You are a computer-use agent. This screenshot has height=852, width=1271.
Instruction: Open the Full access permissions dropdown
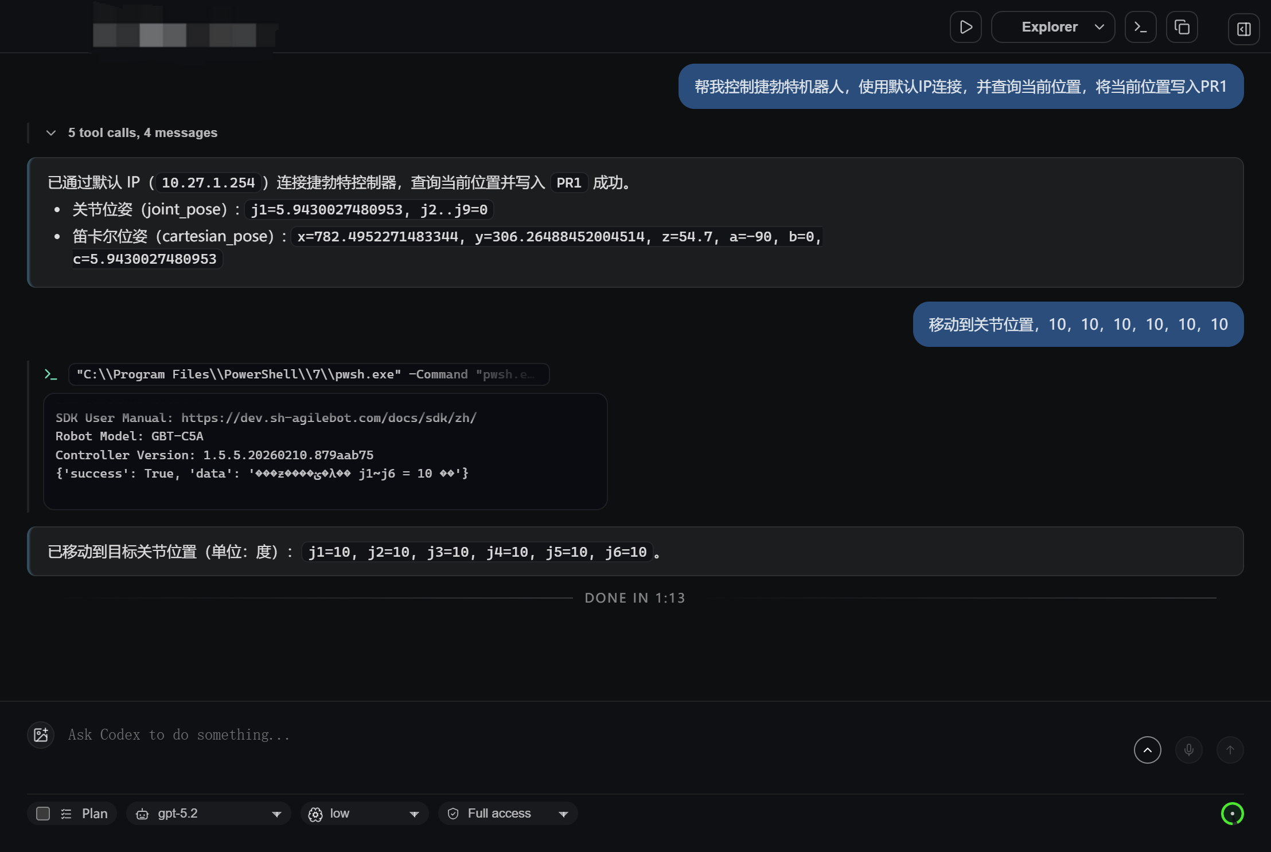click(x=508, y=814)
